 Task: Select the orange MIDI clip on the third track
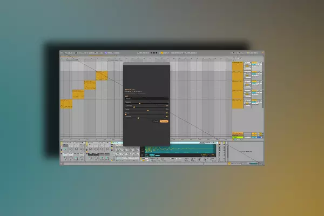(x=90, y=85)
